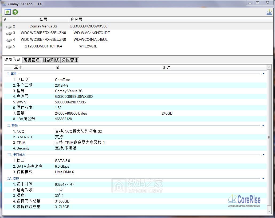Viewport: 275px width, 218px height.
Task: Collapse the I. 属性 section
Action: click(263, 74)
